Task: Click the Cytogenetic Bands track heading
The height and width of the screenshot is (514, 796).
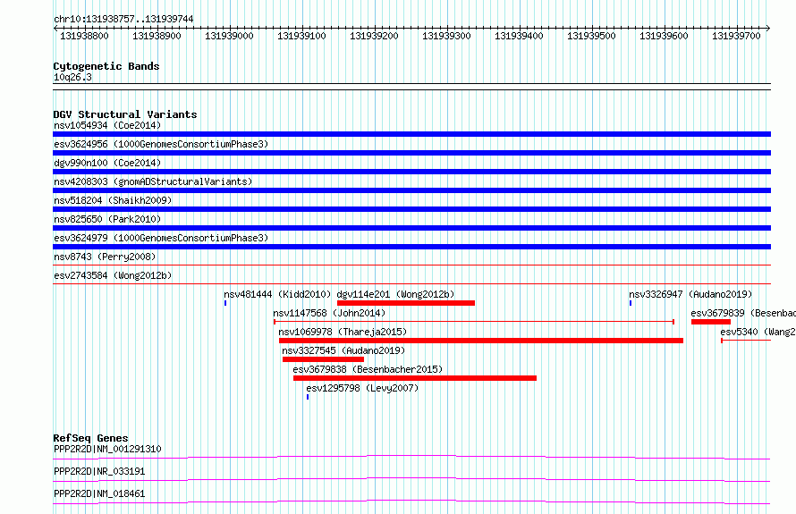Action: [x=106, y=66]
